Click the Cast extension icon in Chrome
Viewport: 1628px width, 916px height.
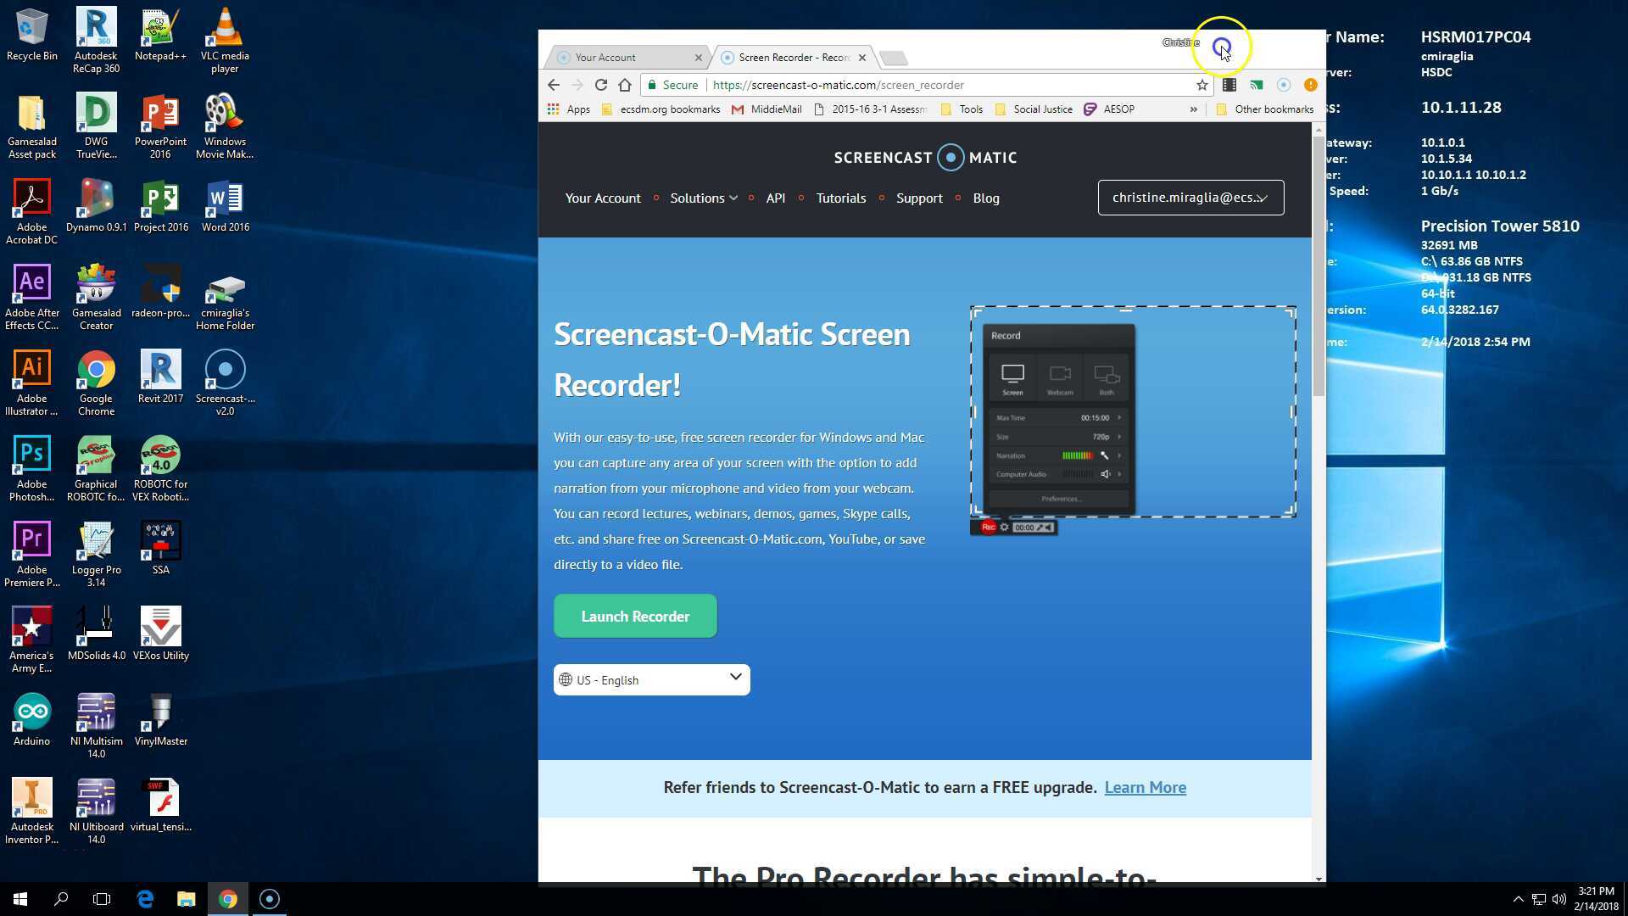pos(1256,85)
